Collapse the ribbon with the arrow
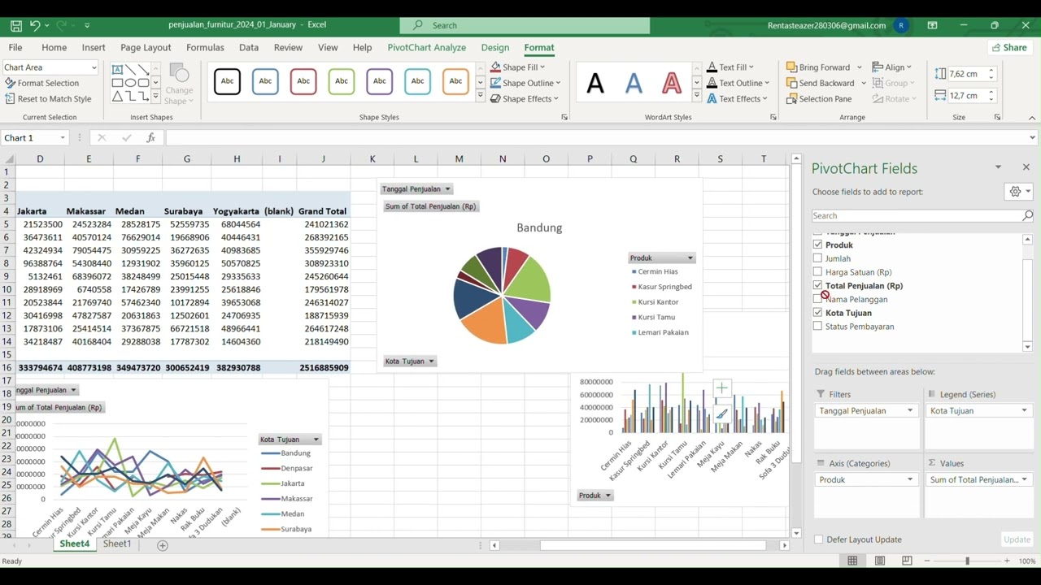Screen dimensions: 1041x585 pos(1032,118)
